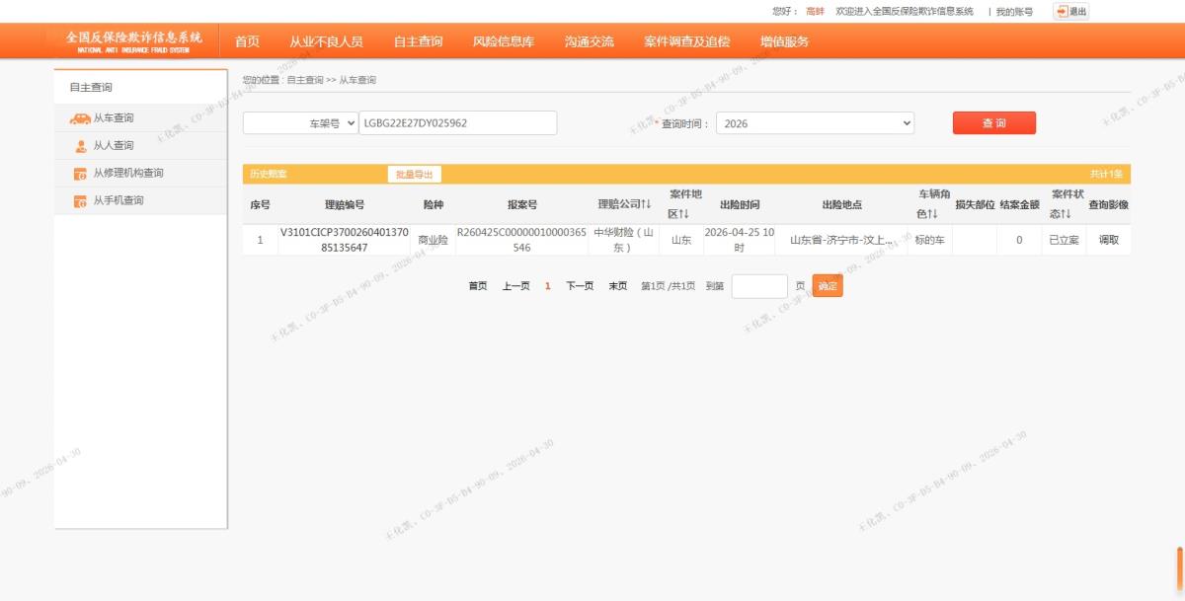This screenshot has width=1185, height=601.
Task: Open the 案件调查及追偿 menu
Action: [686, 41]
